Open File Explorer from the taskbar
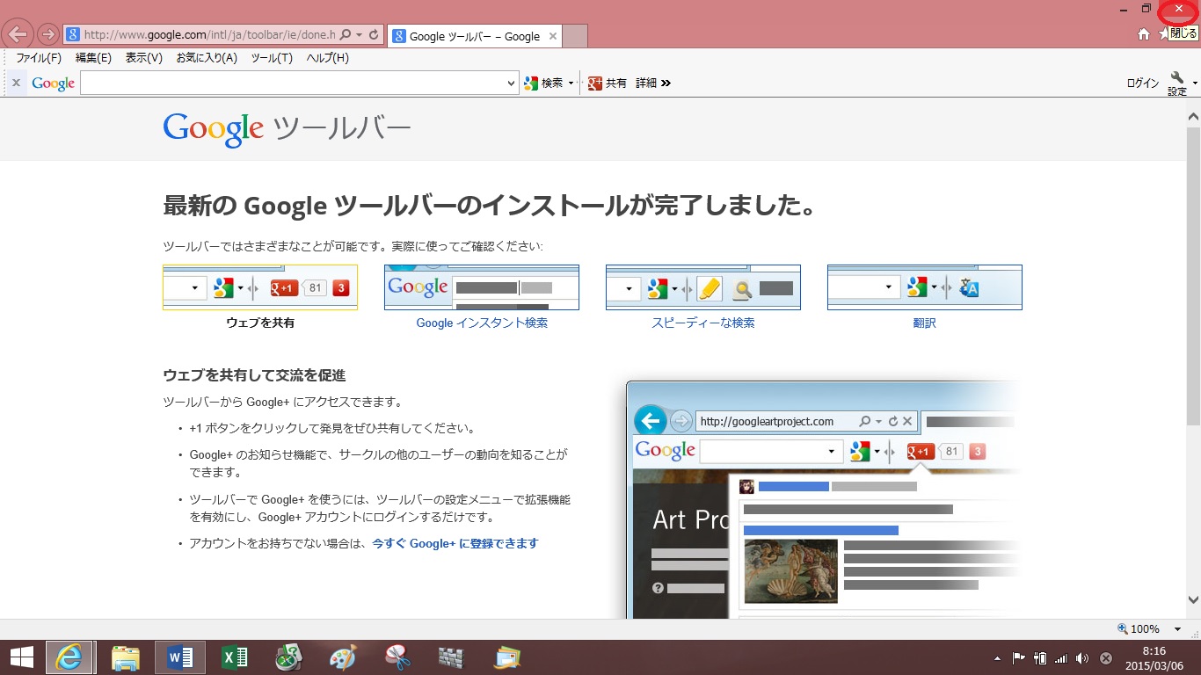This screenshot has width=1201, height=675. (126, 657)
